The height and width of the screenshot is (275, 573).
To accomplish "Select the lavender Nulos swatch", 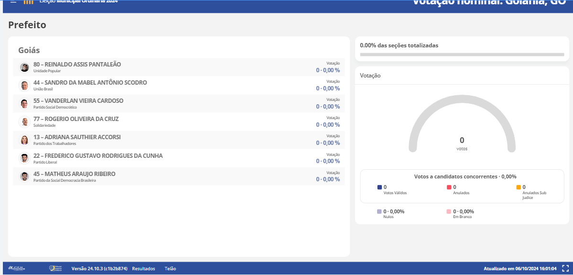I will [x=379, y=211].
